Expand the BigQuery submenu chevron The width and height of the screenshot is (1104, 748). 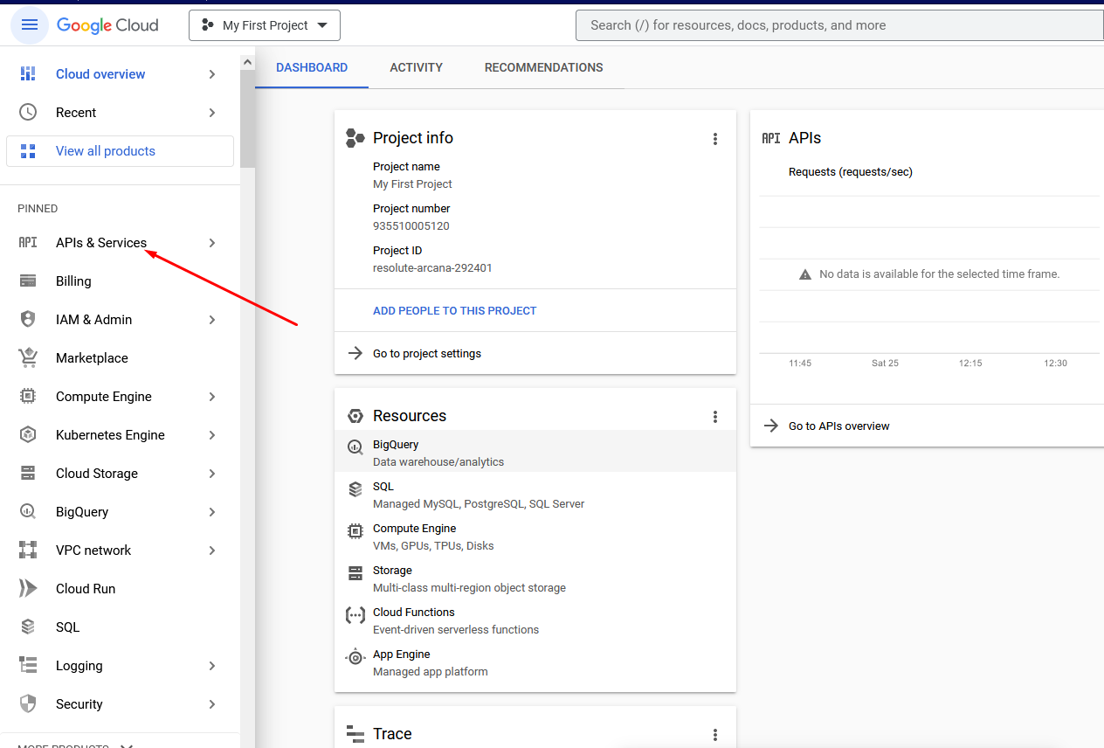coord(212,512)
